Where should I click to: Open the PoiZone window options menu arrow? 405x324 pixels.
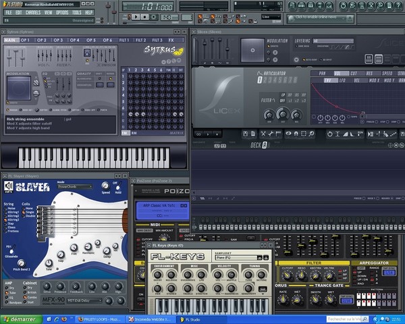(x=133, y=181)
